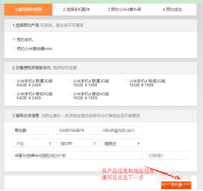
Task: Choose 小米手机4 电信3G版 16GB ¥1999
Action: pos(127,81)
